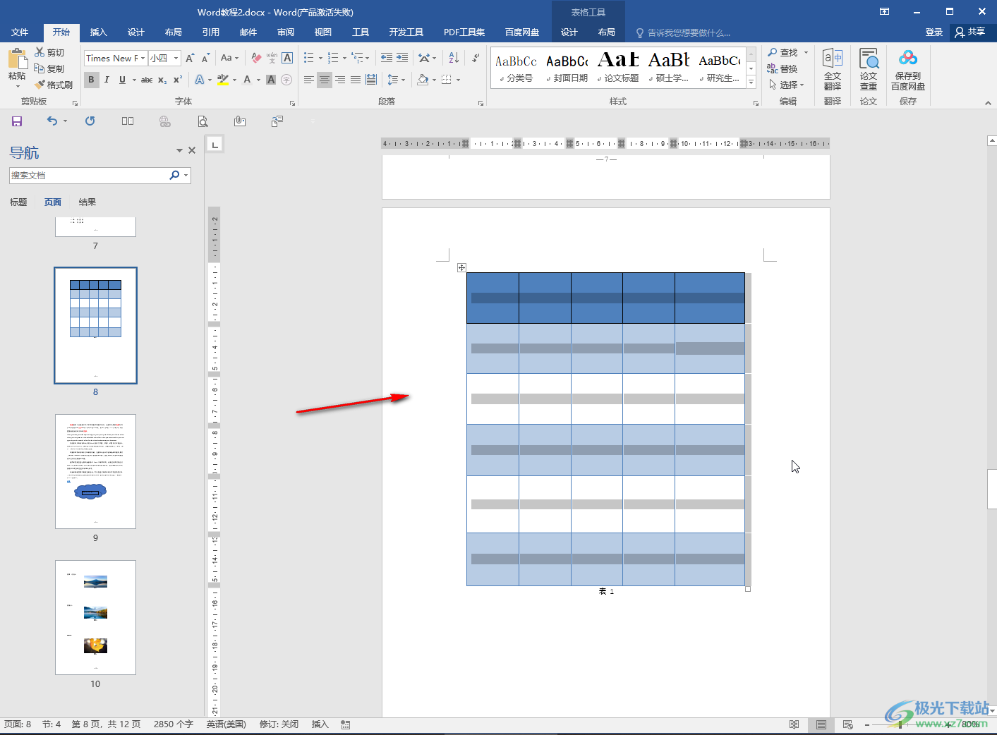Switch to Headings (标题) navigation tab

click(18, 202)
